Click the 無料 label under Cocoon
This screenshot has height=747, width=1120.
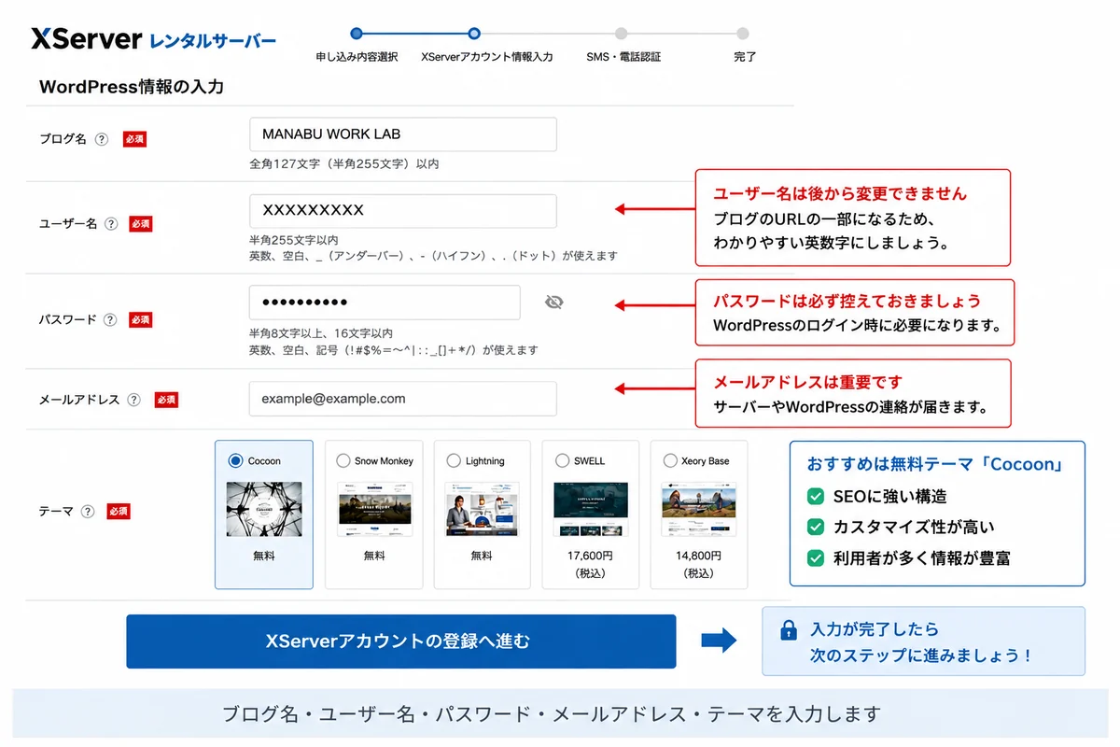point(264,556)
